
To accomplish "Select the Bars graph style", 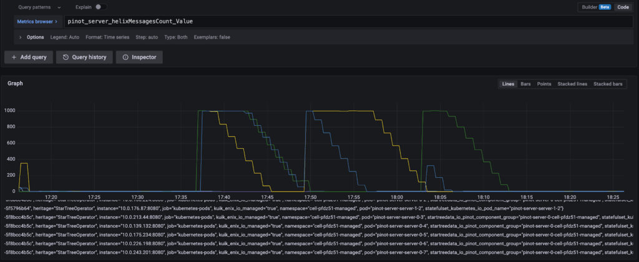I will 525,83.
